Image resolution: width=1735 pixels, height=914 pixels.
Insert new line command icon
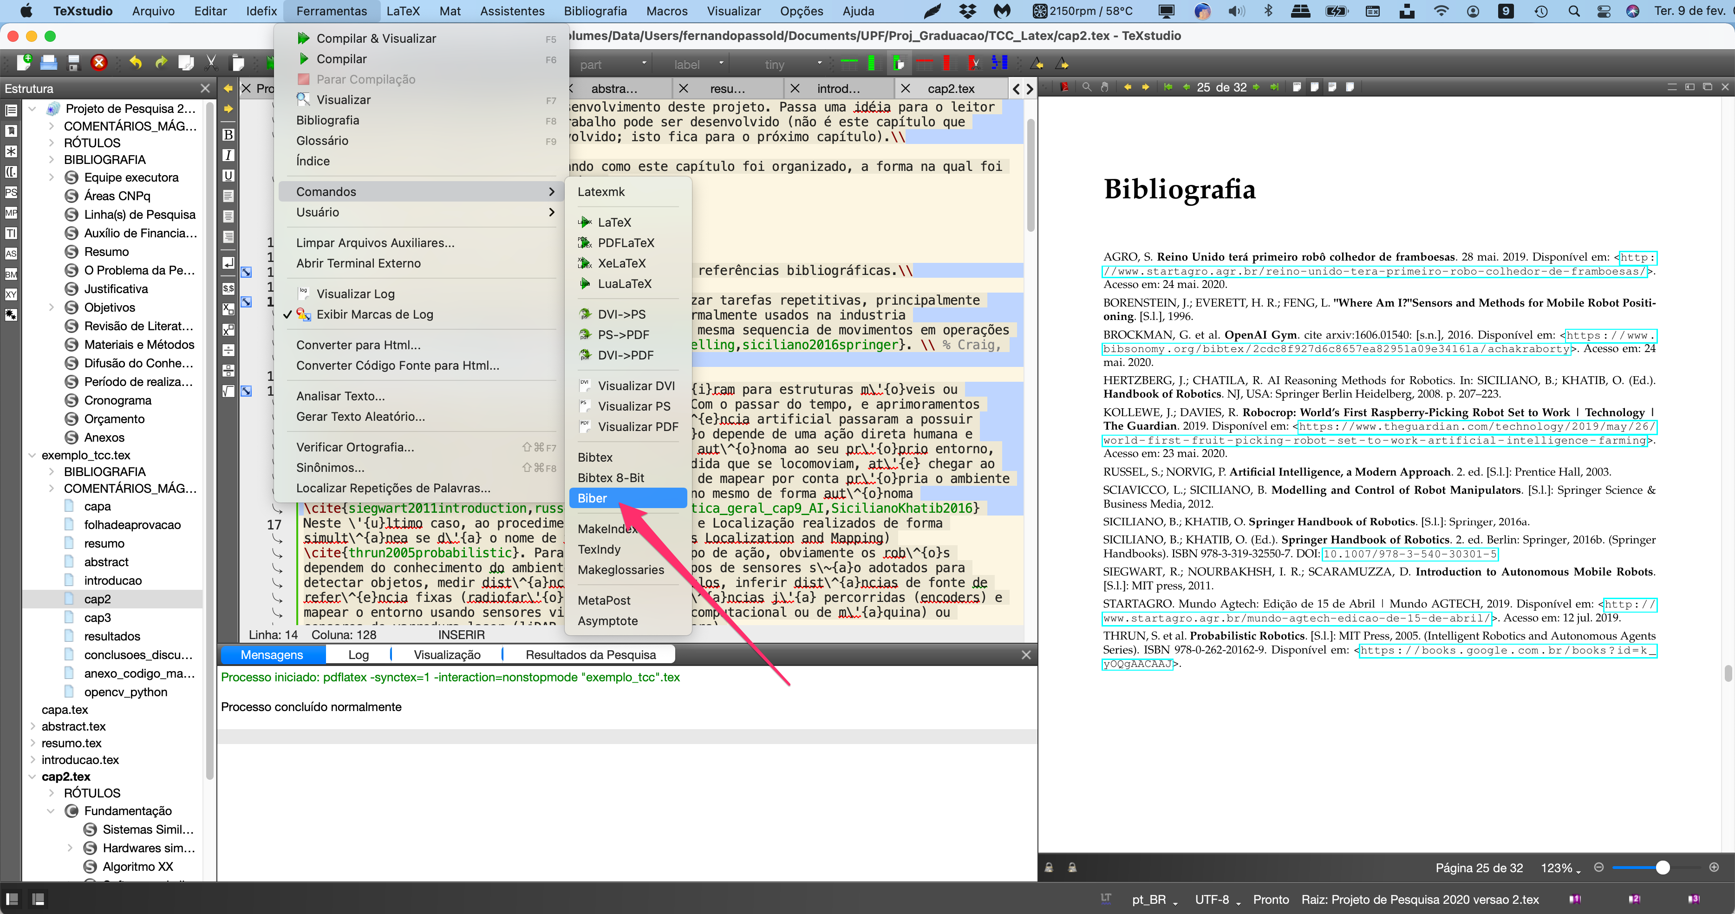coord(228,262)
